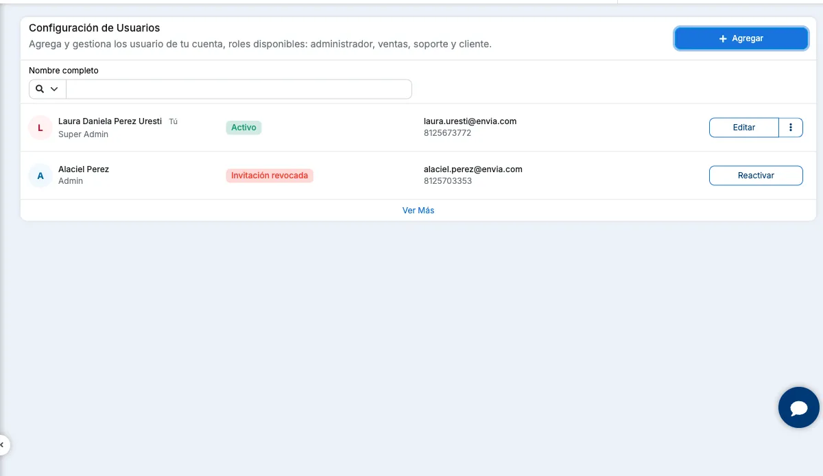Click phone number 8125703353
The image size is (823, 476).
(x=447, y=181)
